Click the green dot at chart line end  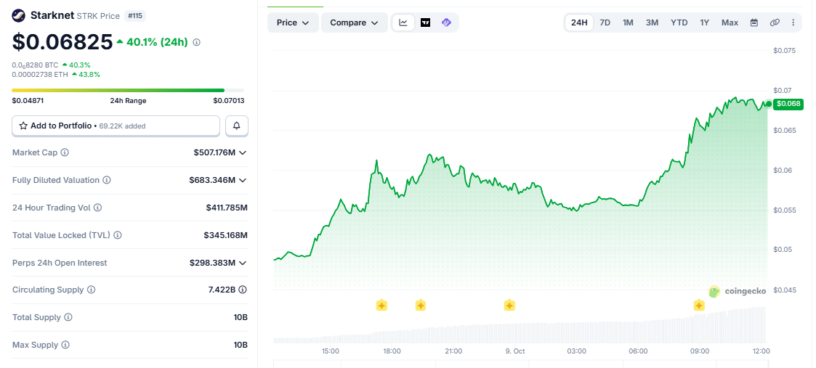pos(769,104)
